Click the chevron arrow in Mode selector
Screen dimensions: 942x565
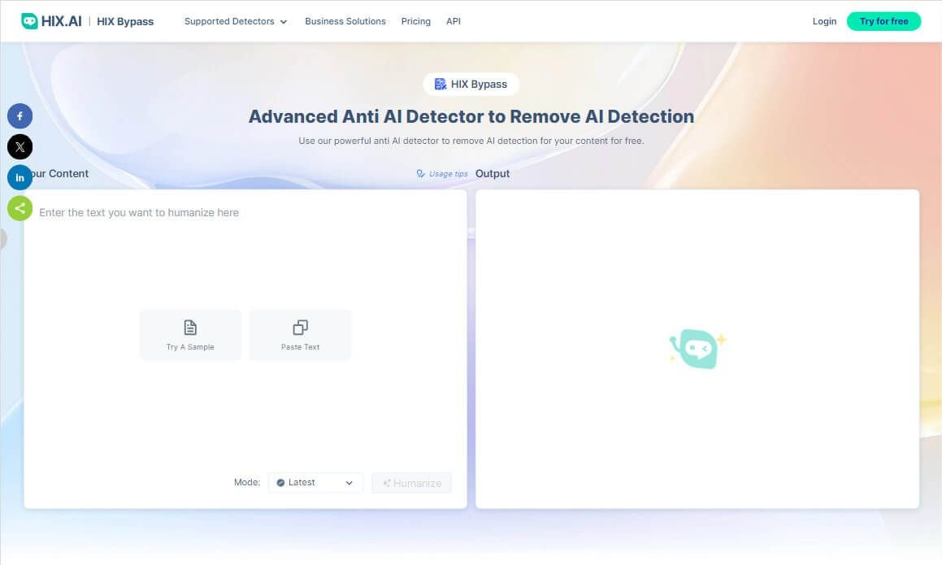(349, 483)
